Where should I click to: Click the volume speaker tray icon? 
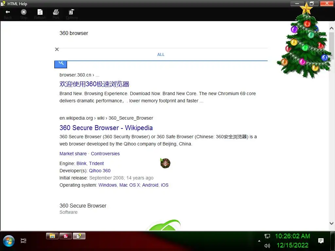point(267,246)
